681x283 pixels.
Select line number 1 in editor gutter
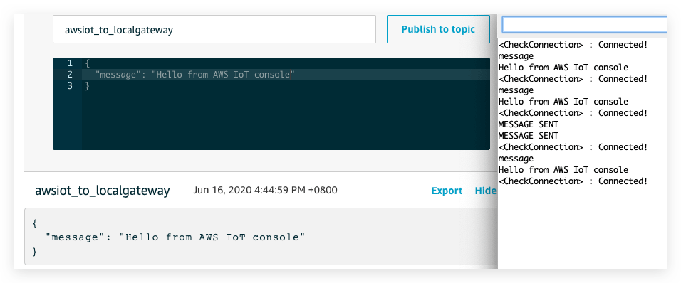[x=70, y=63]
